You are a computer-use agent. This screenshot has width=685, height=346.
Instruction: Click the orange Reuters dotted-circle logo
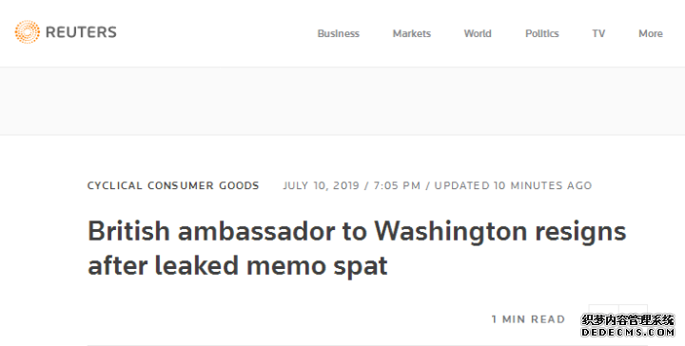27,32
